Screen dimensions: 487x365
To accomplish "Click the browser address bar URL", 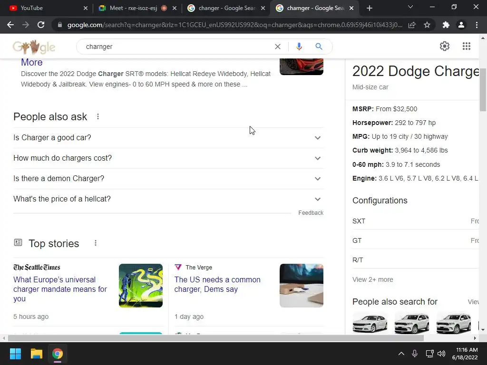I will [235, 25].
